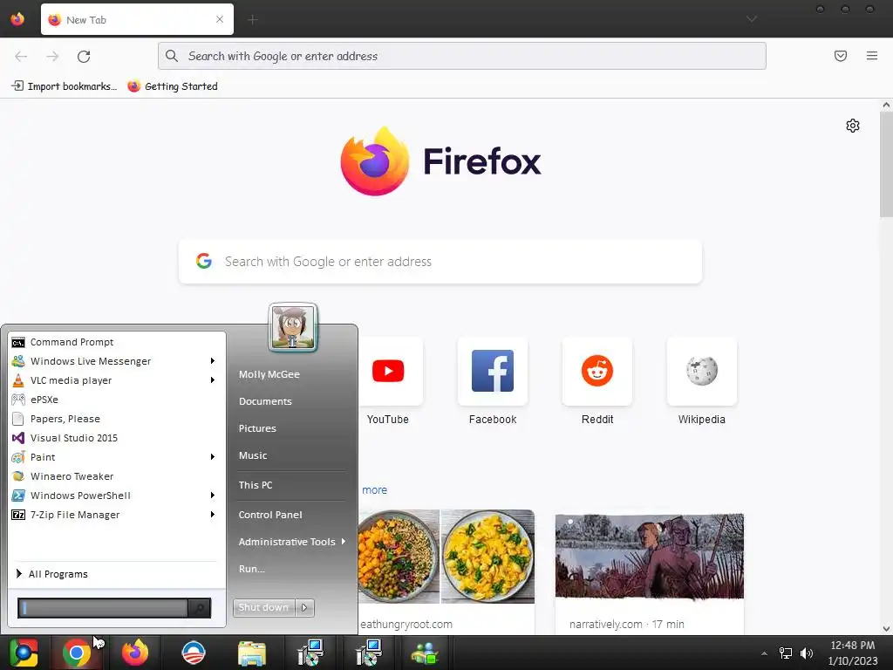Open network status tray icon

tap(786, 653)
